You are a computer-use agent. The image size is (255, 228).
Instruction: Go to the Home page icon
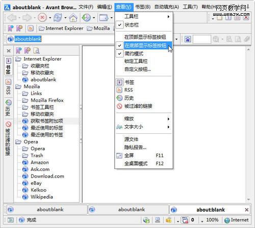click(x=73, y=17)
